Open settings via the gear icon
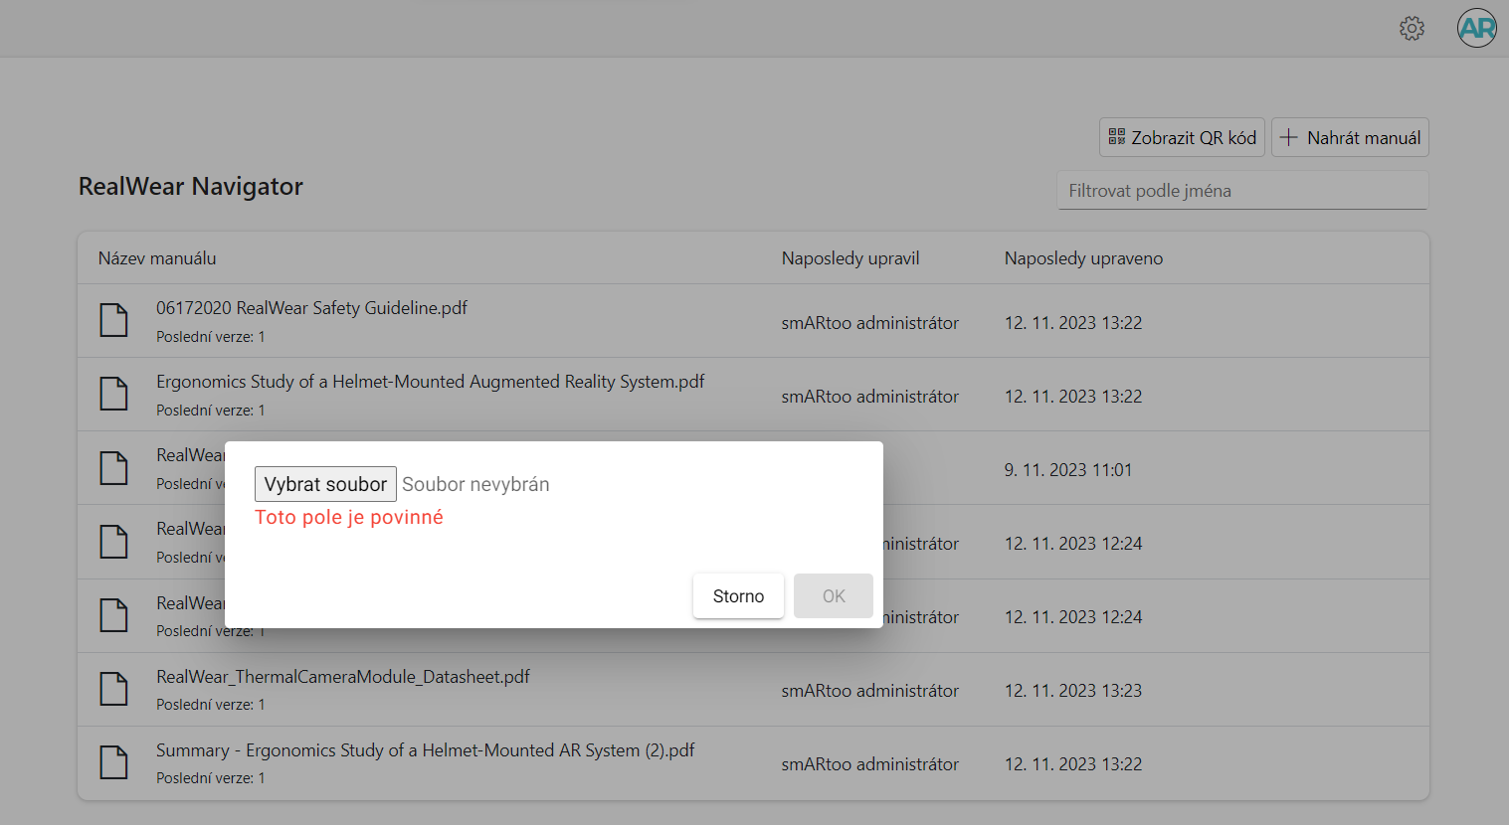1509x825 pixels. 1412,28
